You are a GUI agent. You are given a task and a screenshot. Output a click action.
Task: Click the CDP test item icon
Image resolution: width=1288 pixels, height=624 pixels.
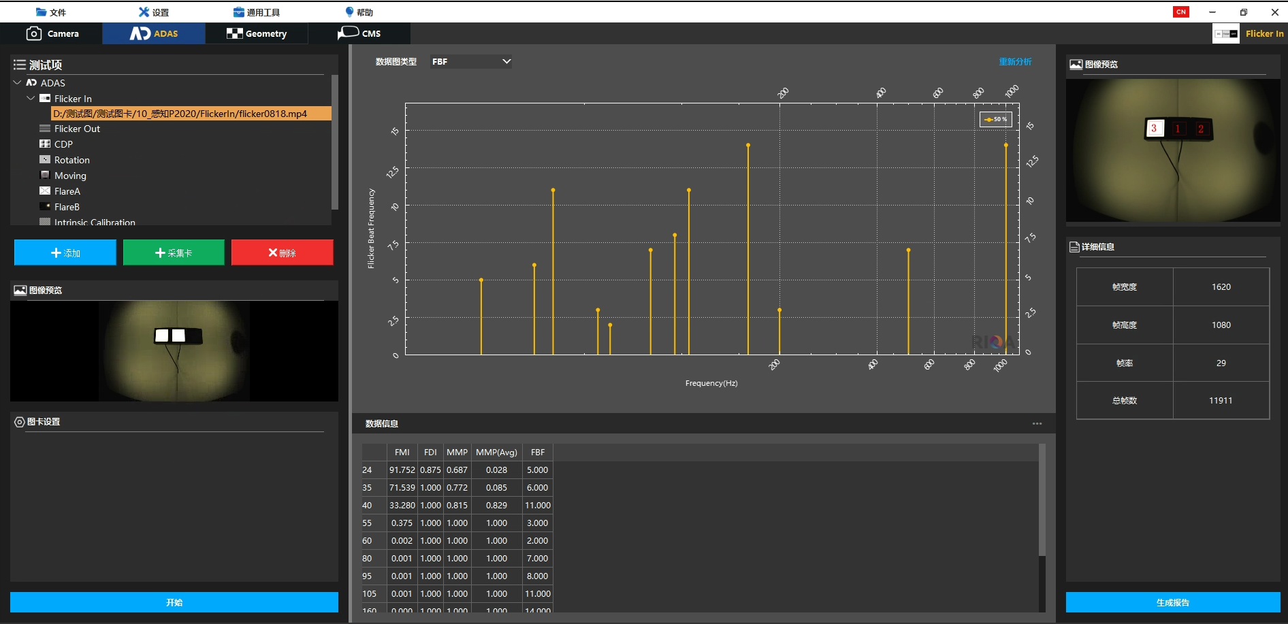pos(45,144)
